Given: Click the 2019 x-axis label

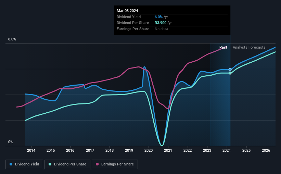Looking at the screenshot, I should point(129,150).
